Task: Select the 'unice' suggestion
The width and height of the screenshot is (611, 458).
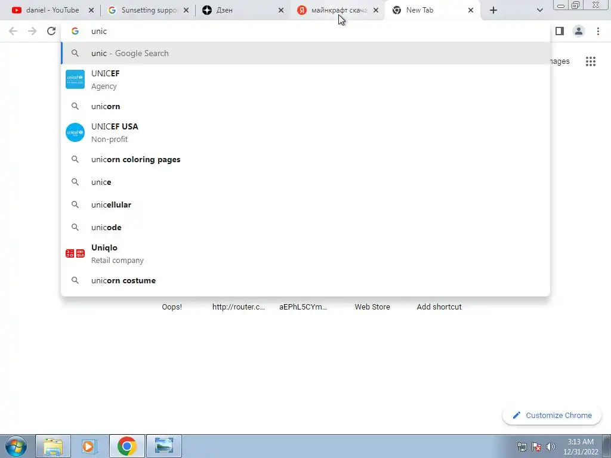Action: pos(305,182)
